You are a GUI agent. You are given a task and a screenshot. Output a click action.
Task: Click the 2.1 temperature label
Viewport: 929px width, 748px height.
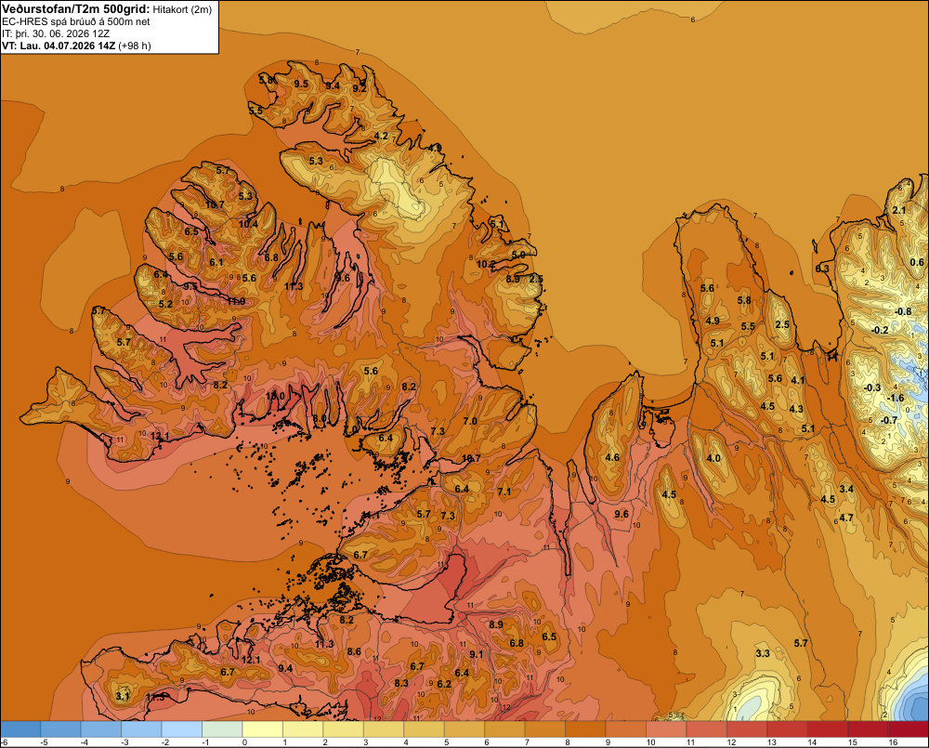click(898, 210)
